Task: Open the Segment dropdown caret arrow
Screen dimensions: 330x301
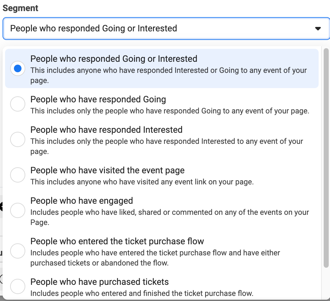Action: 318,29
